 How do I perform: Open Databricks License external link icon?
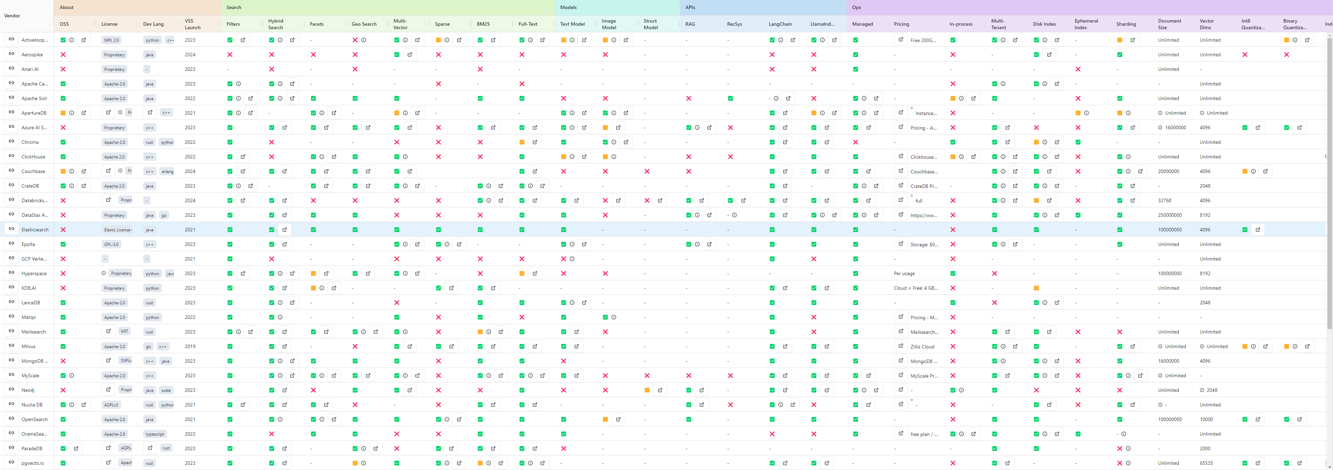click(108, 200)
